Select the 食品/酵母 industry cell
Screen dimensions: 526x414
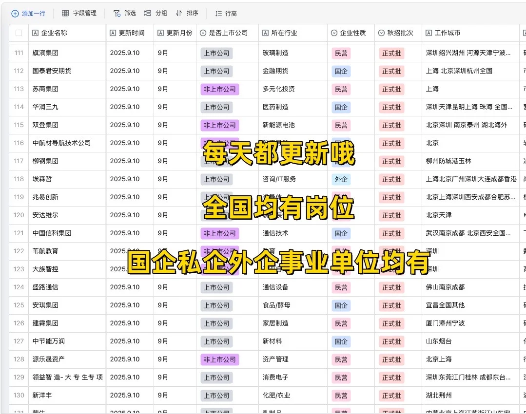pyautogui.click(x=293, y=305)
